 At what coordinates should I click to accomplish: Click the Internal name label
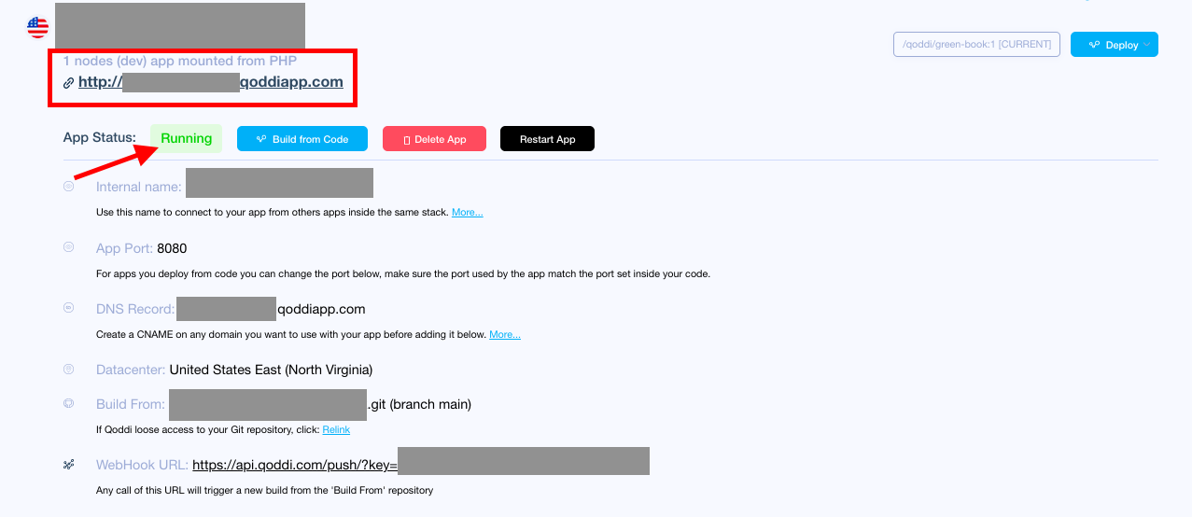(x=139, y=187)
